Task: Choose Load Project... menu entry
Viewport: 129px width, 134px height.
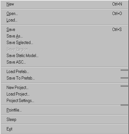Action: click(64, 94)
